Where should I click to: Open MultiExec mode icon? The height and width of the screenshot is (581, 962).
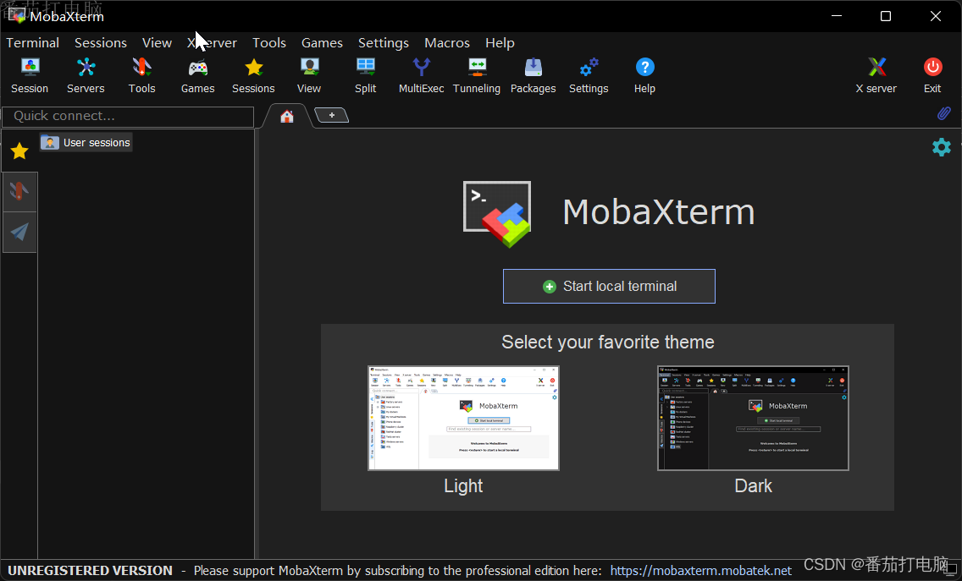421,74
